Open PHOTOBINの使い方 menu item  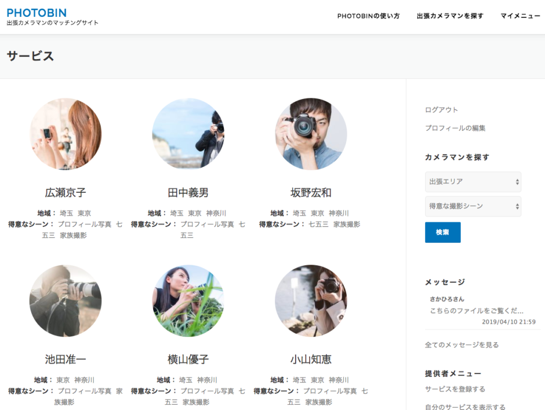pyautogui.click(x=368, y=16)
